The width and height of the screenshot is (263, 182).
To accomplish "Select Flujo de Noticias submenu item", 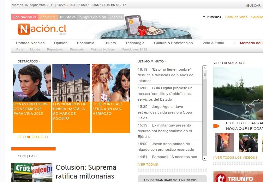I will tap(103, 50).
